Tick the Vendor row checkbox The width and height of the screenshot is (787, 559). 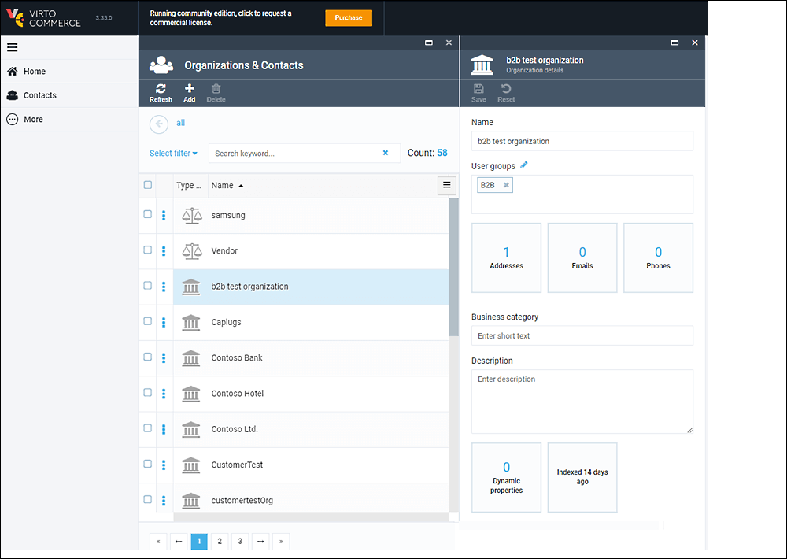148,250
